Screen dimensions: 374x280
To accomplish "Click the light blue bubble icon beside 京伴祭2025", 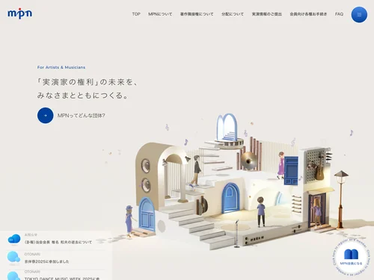I will pos(13,257).
